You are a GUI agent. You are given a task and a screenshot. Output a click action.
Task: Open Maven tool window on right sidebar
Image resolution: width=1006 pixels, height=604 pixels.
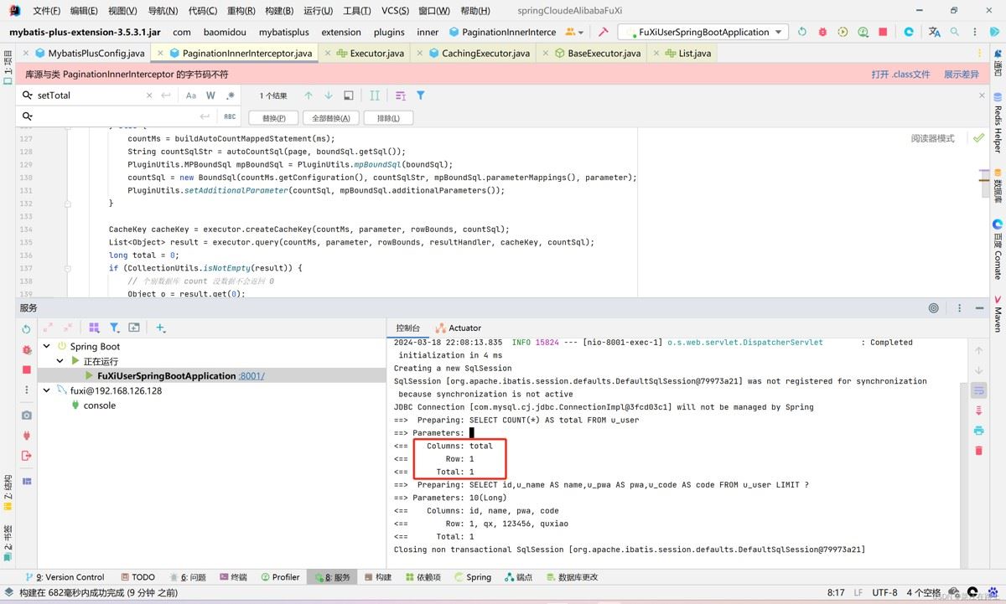coord(998,314)
